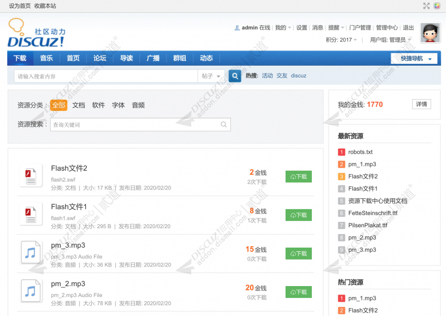This screenshot has height=316, width=446.
Task: Open the 消息 link
Action: [318, 27]
